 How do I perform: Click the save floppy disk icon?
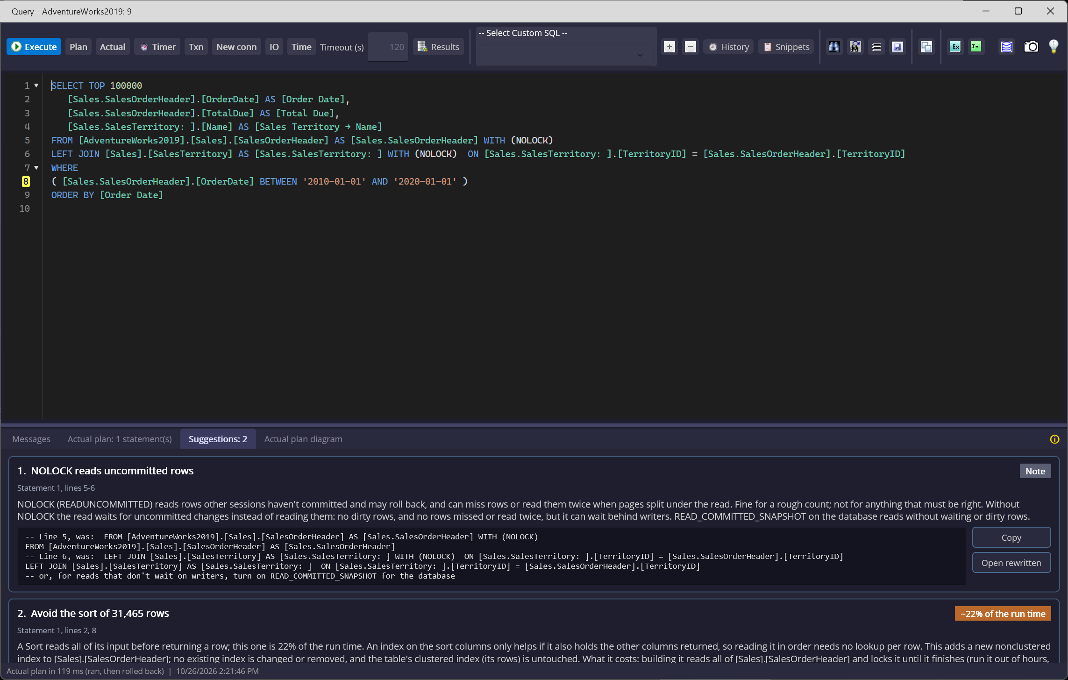tap(897, 47)
